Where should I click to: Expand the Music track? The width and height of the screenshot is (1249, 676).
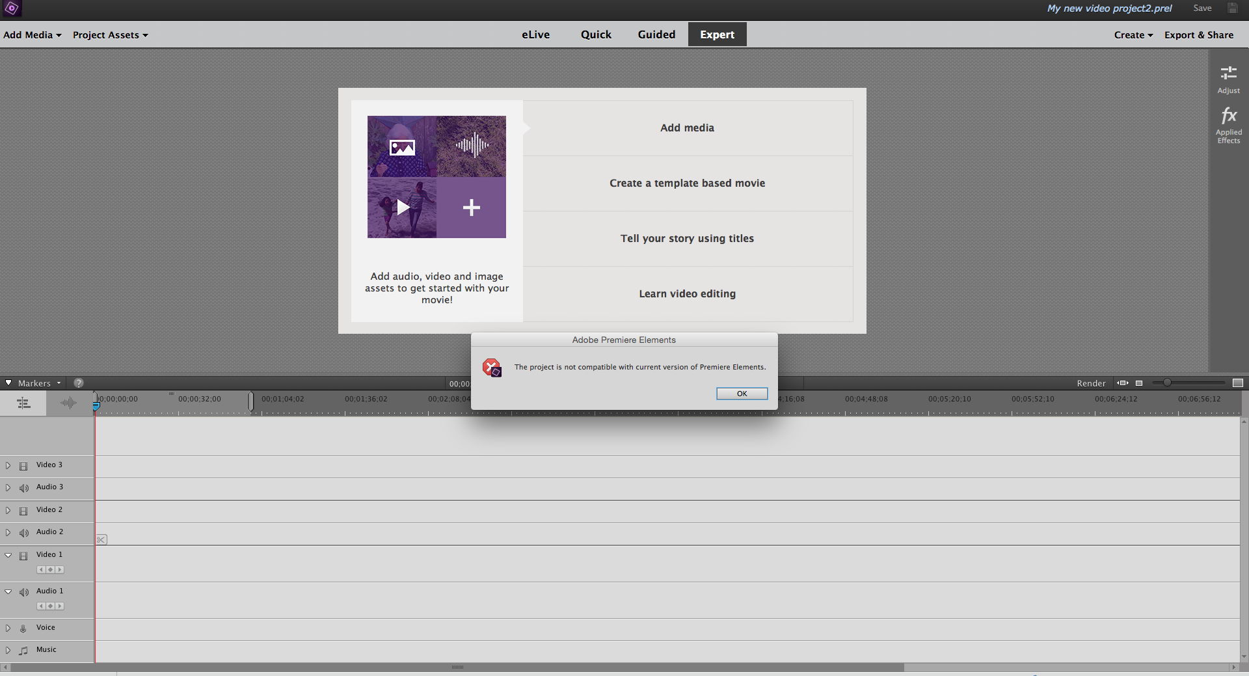(x=8, y=650)
